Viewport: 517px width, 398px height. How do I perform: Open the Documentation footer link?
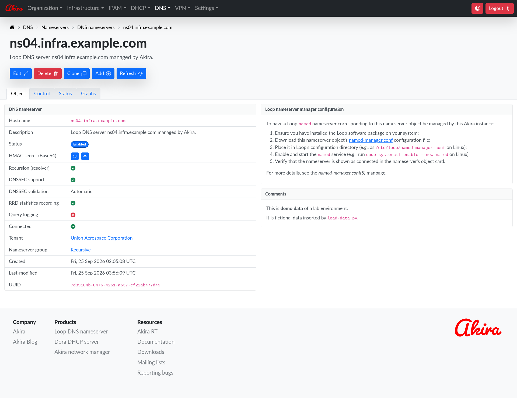(156, 342)
